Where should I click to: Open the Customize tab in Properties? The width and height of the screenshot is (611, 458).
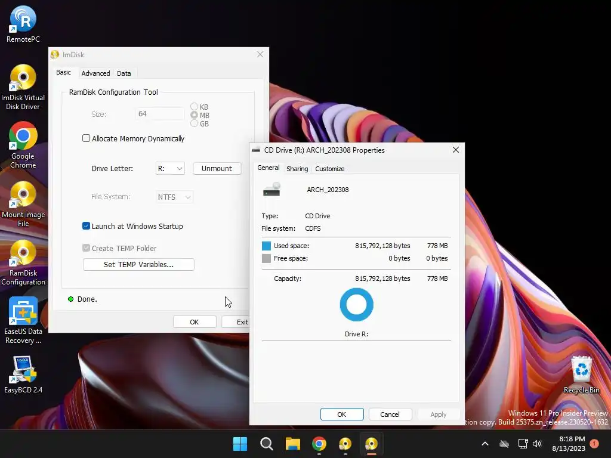(x=329, y=169)
